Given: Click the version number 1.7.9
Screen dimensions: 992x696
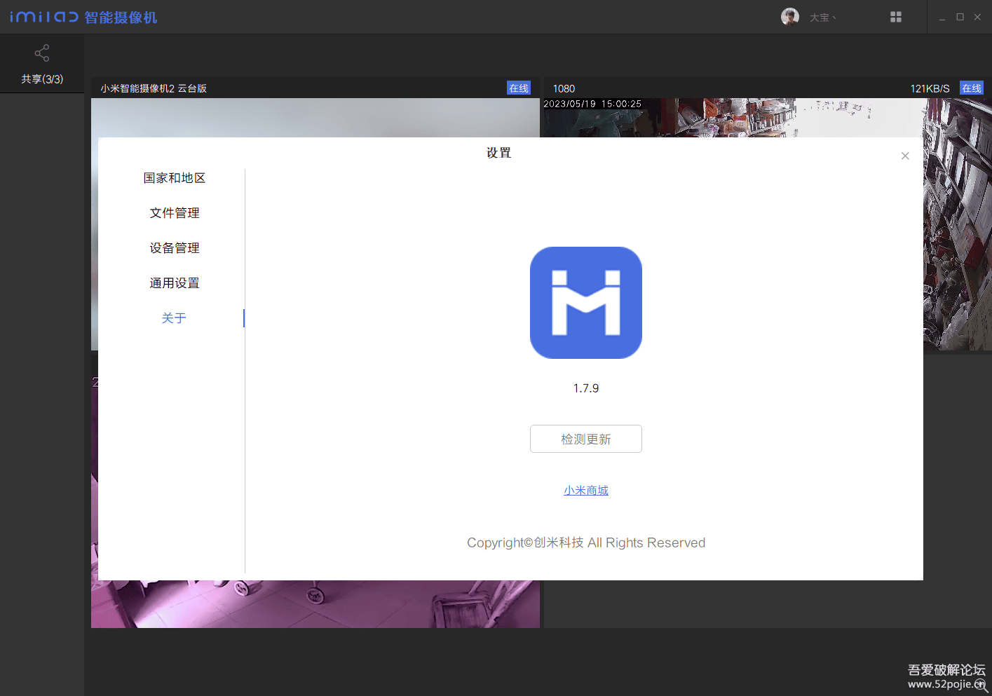Looking at the screenshot, I should coord(585,388).
